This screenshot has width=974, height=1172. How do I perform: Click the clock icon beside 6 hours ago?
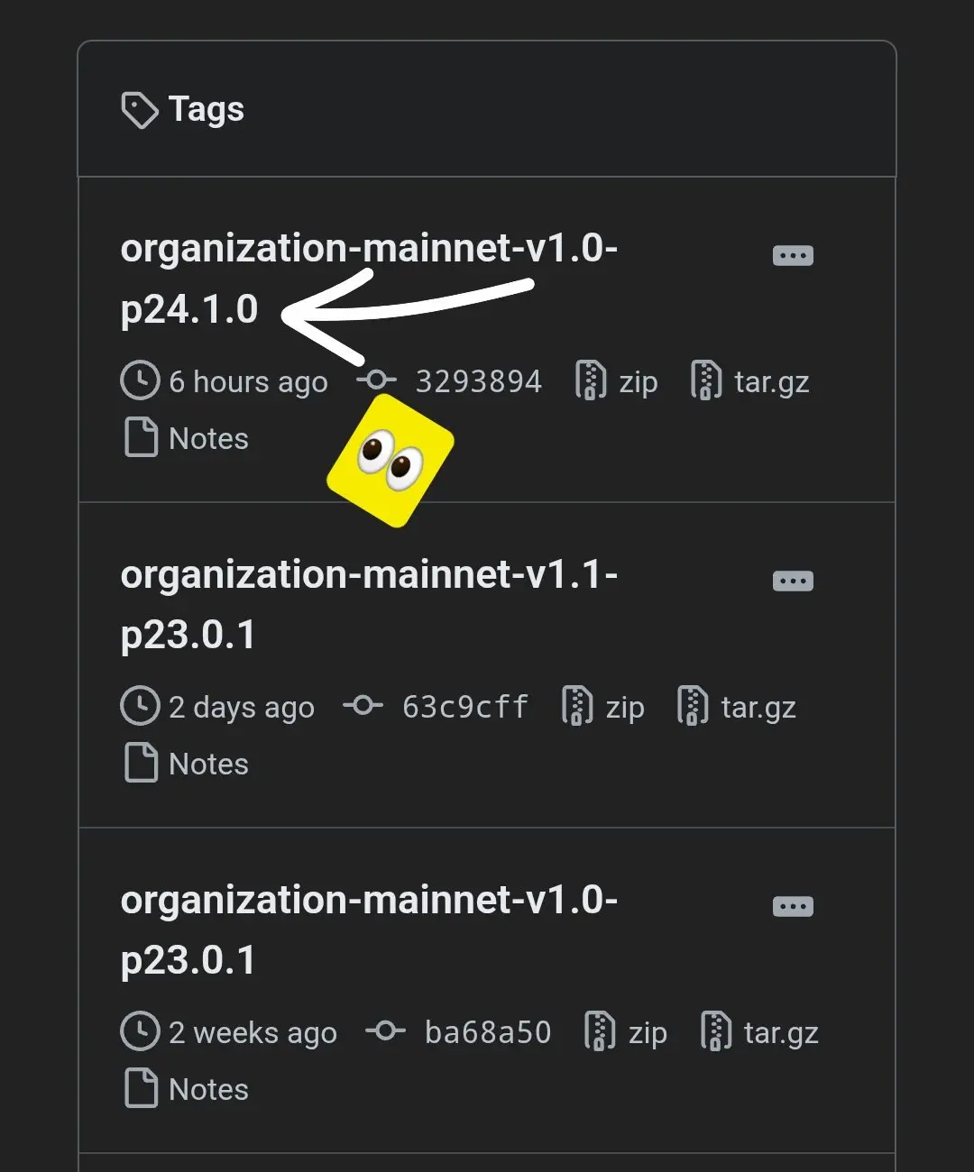pos(140,380)
